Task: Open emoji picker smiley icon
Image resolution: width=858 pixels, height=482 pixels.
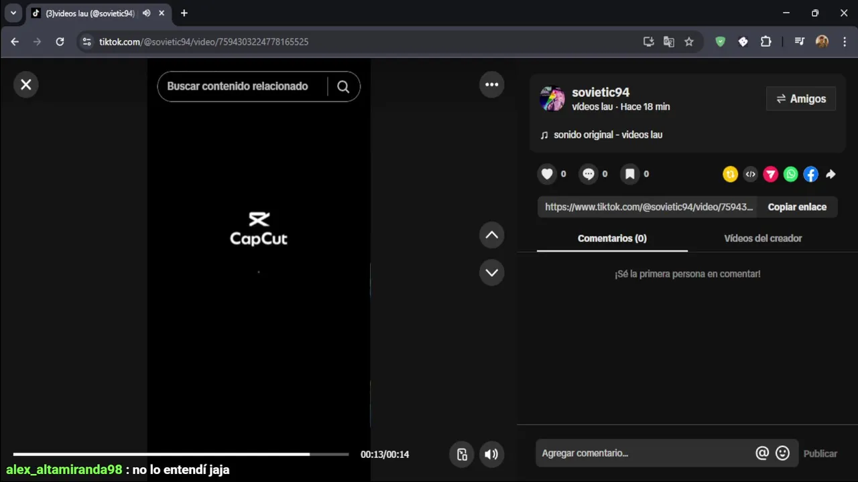Action: (782, 453)
